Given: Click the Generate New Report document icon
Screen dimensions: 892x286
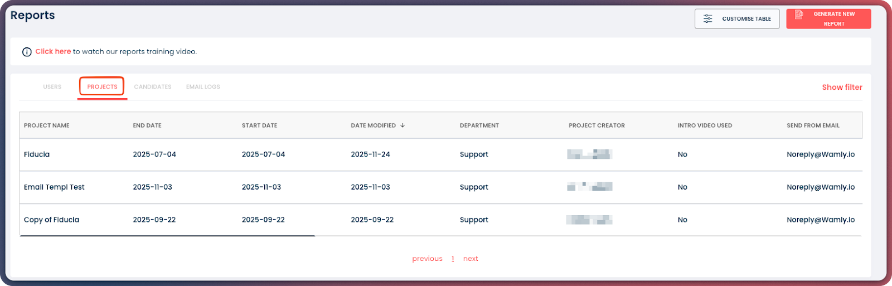Looking at the screenshot, I should click(799, 14).
